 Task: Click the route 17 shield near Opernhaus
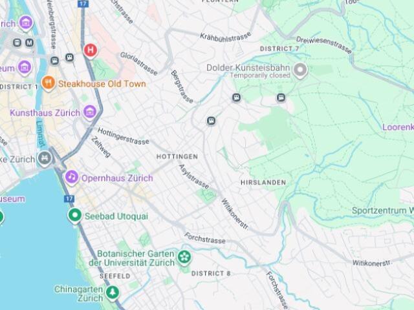[69, 198]
